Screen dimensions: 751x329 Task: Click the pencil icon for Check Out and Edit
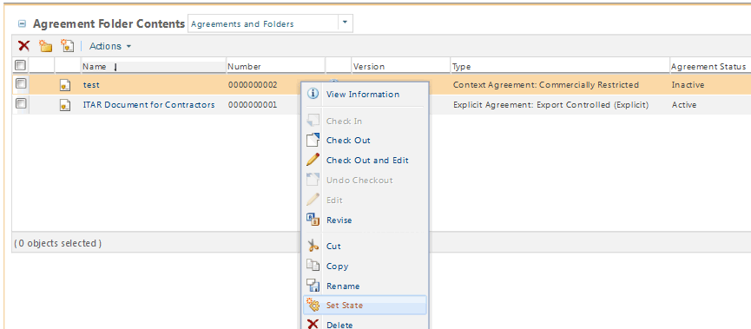[x=313, y=160]
